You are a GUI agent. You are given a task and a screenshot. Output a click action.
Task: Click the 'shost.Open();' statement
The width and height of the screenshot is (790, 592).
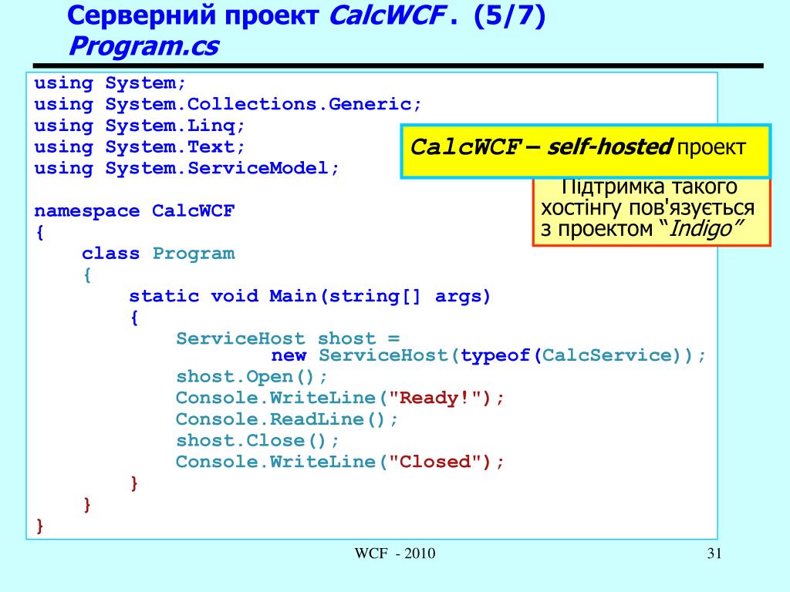point(252,377)
